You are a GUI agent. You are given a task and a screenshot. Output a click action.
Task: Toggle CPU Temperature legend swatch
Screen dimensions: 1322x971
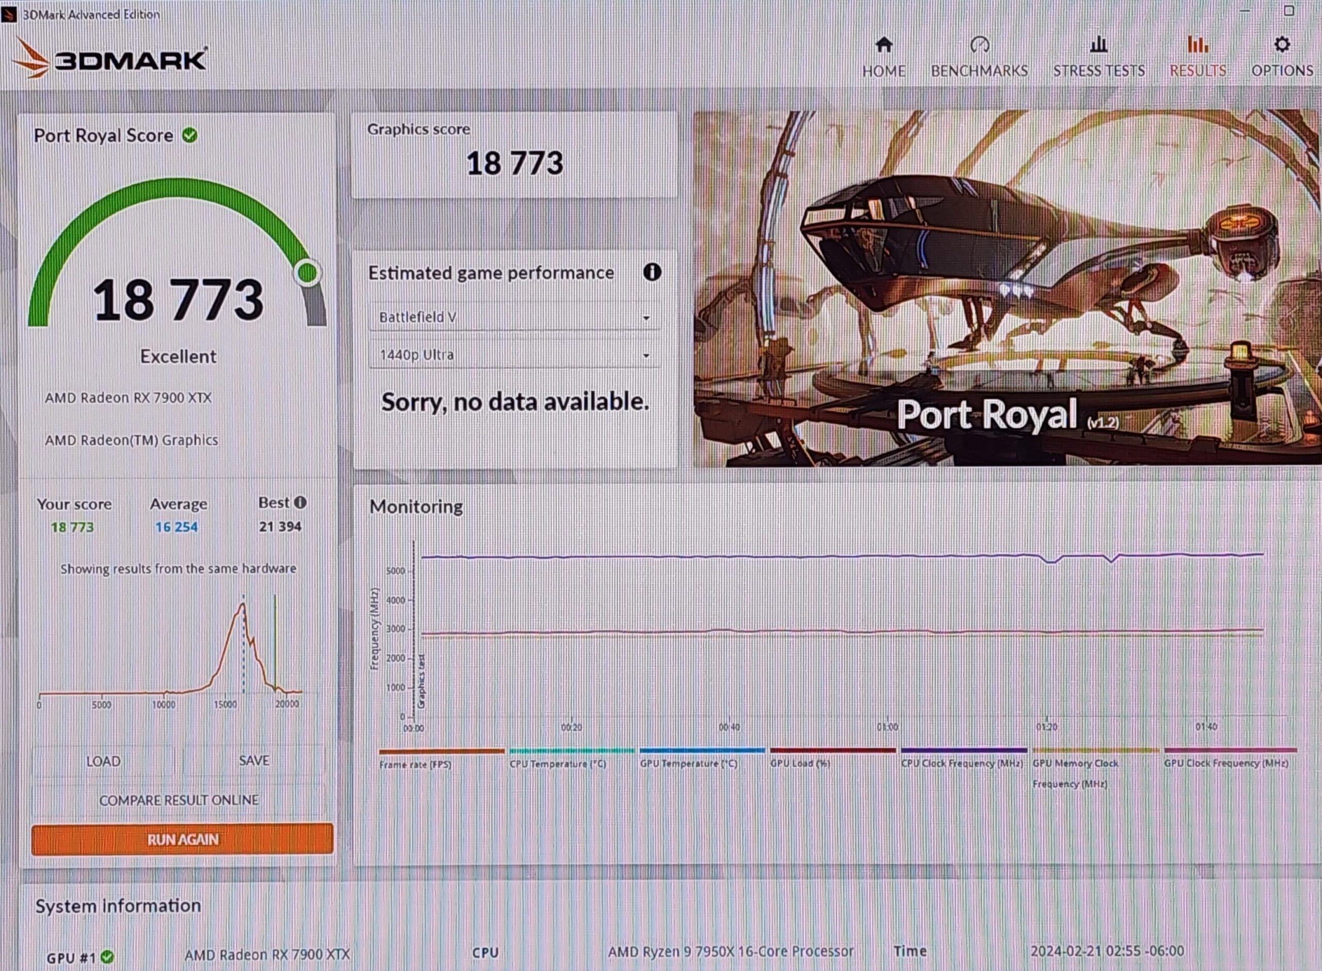572,750
